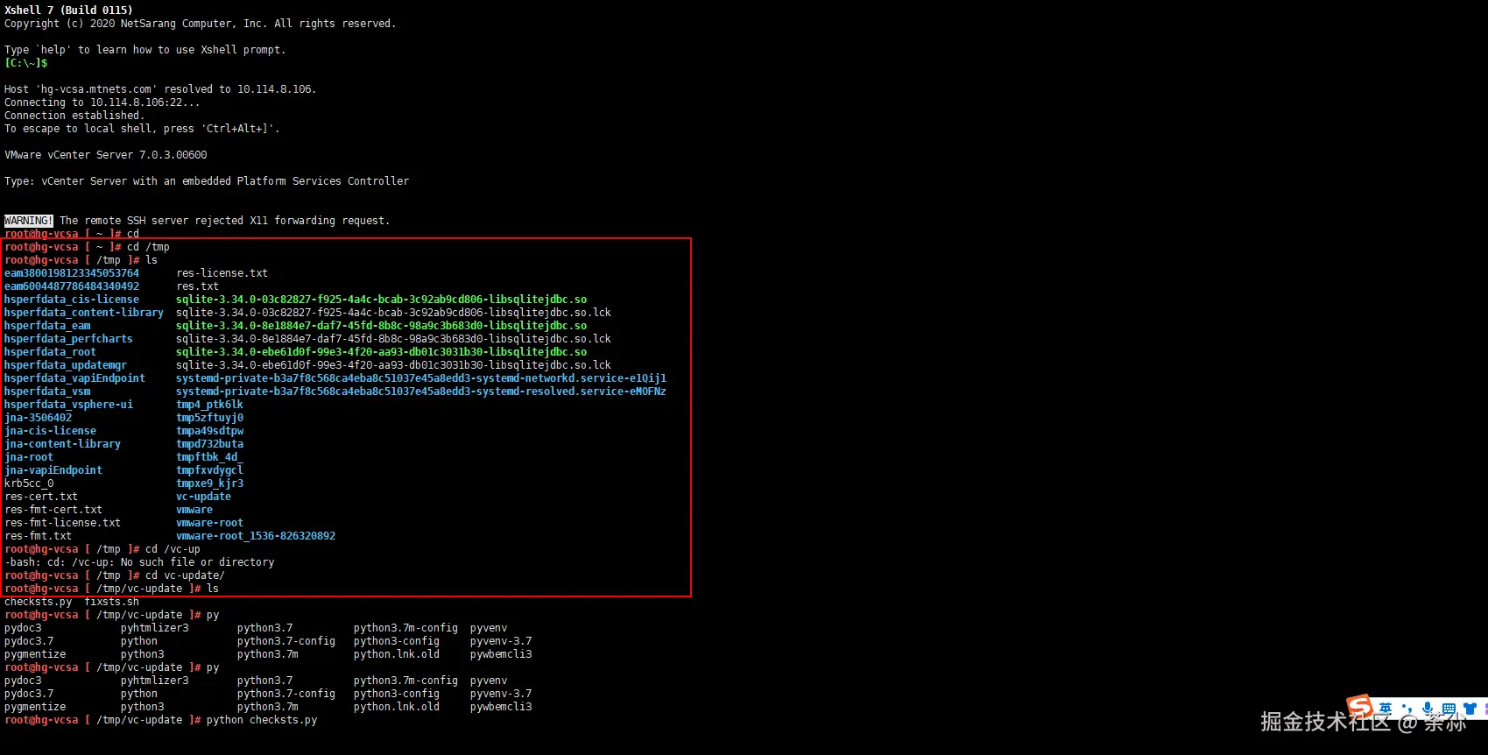Click the 'embedded Platform Services Controller' line
1488x755 pixels.
[x=207, y=181]
